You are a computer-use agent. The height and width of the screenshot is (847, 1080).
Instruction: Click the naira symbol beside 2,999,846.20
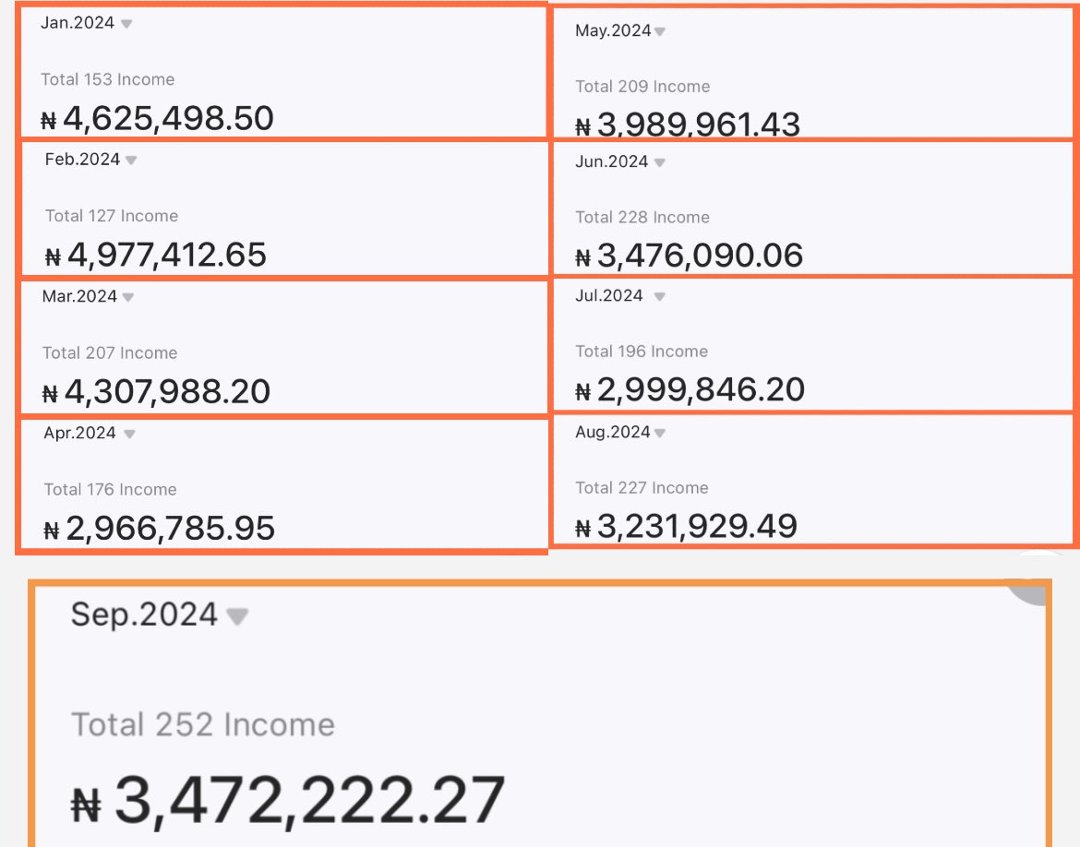coord(582,392)
